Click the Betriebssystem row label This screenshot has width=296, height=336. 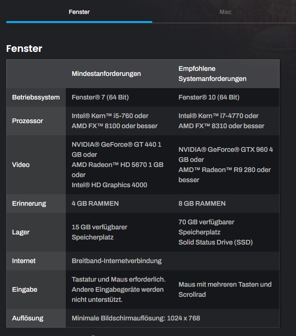coord(36,97)
